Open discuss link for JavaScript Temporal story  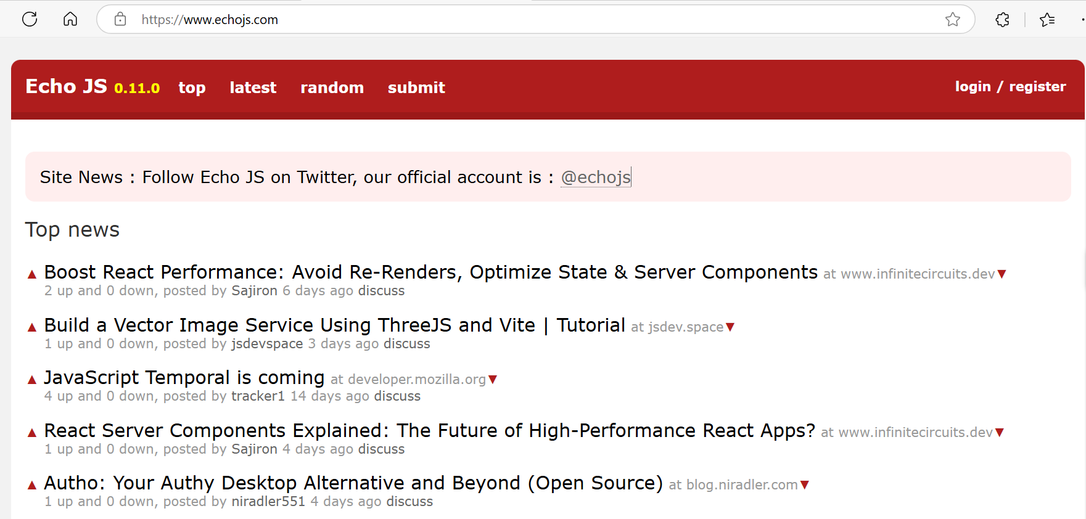pos(397,396)
